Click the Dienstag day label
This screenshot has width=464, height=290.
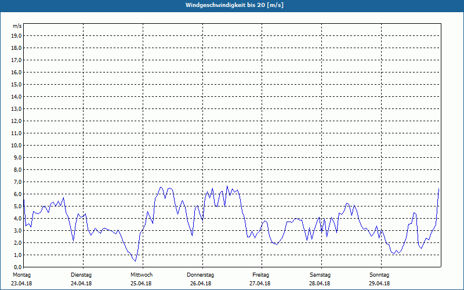pos(81,275)
